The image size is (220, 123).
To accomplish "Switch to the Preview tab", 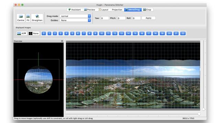I will point(89,10).
